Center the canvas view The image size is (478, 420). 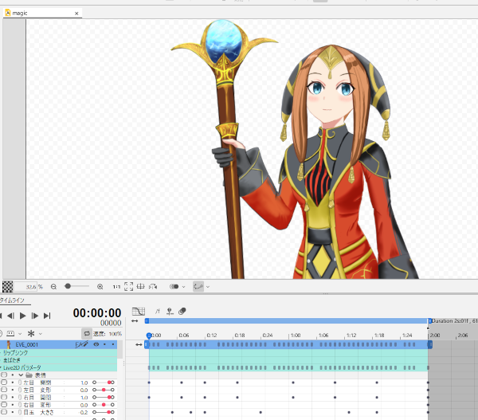coord(140,286)
